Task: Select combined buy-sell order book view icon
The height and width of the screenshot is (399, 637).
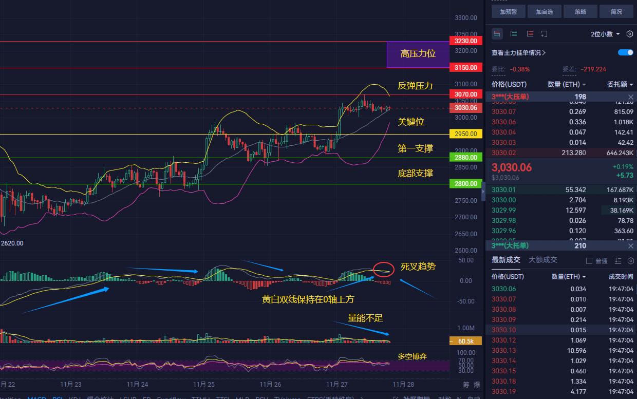Action: click(x=497, y=34)
